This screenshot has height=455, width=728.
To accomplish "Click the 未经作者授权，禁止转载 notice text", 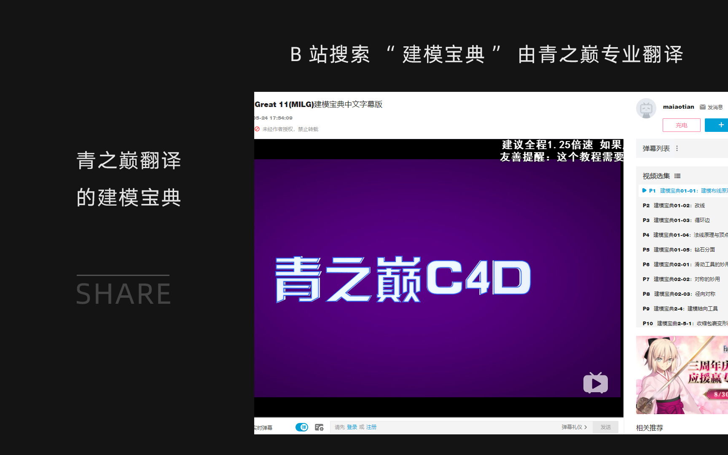I will coord(290,129).
